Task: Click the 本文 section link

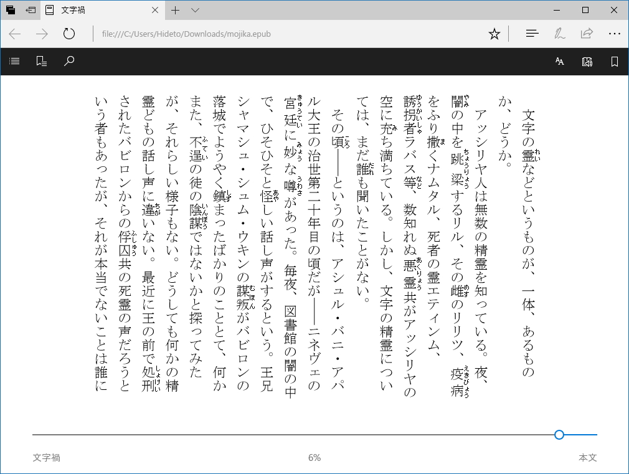Action: (x=588, y=458)
